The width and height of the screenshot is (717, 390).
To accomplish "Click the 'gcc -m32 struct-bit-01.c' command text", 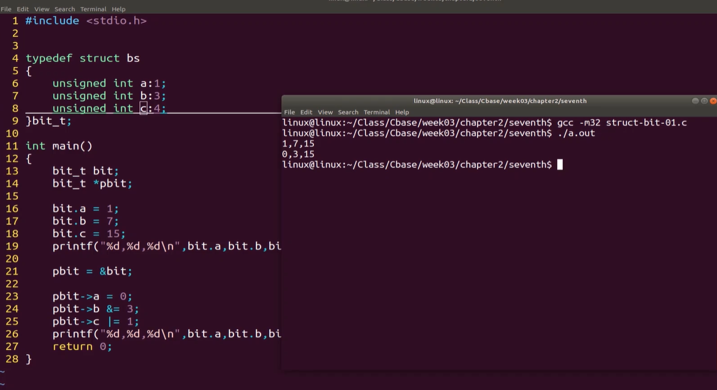I will coord(622,123).
